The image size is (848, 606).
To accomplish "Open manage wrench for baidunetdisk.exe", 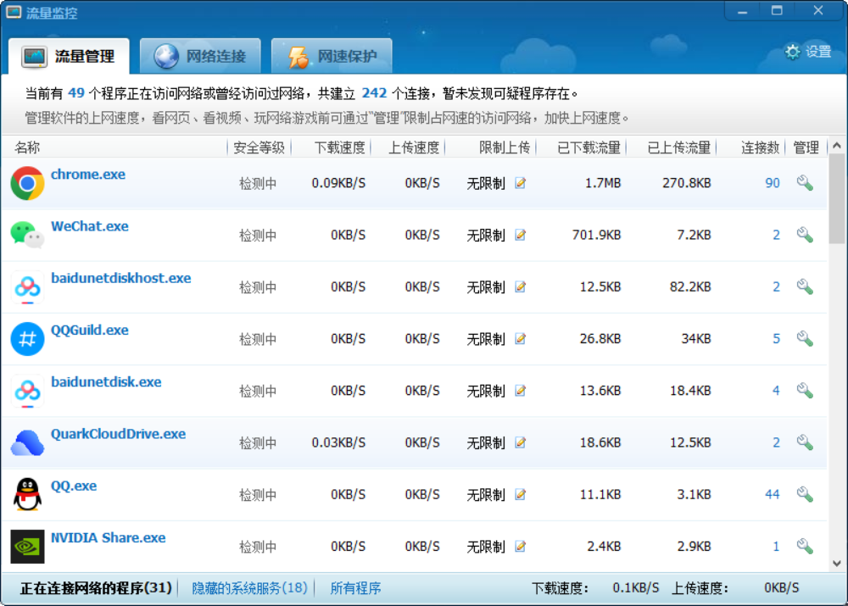I will [x=805, y=391].
